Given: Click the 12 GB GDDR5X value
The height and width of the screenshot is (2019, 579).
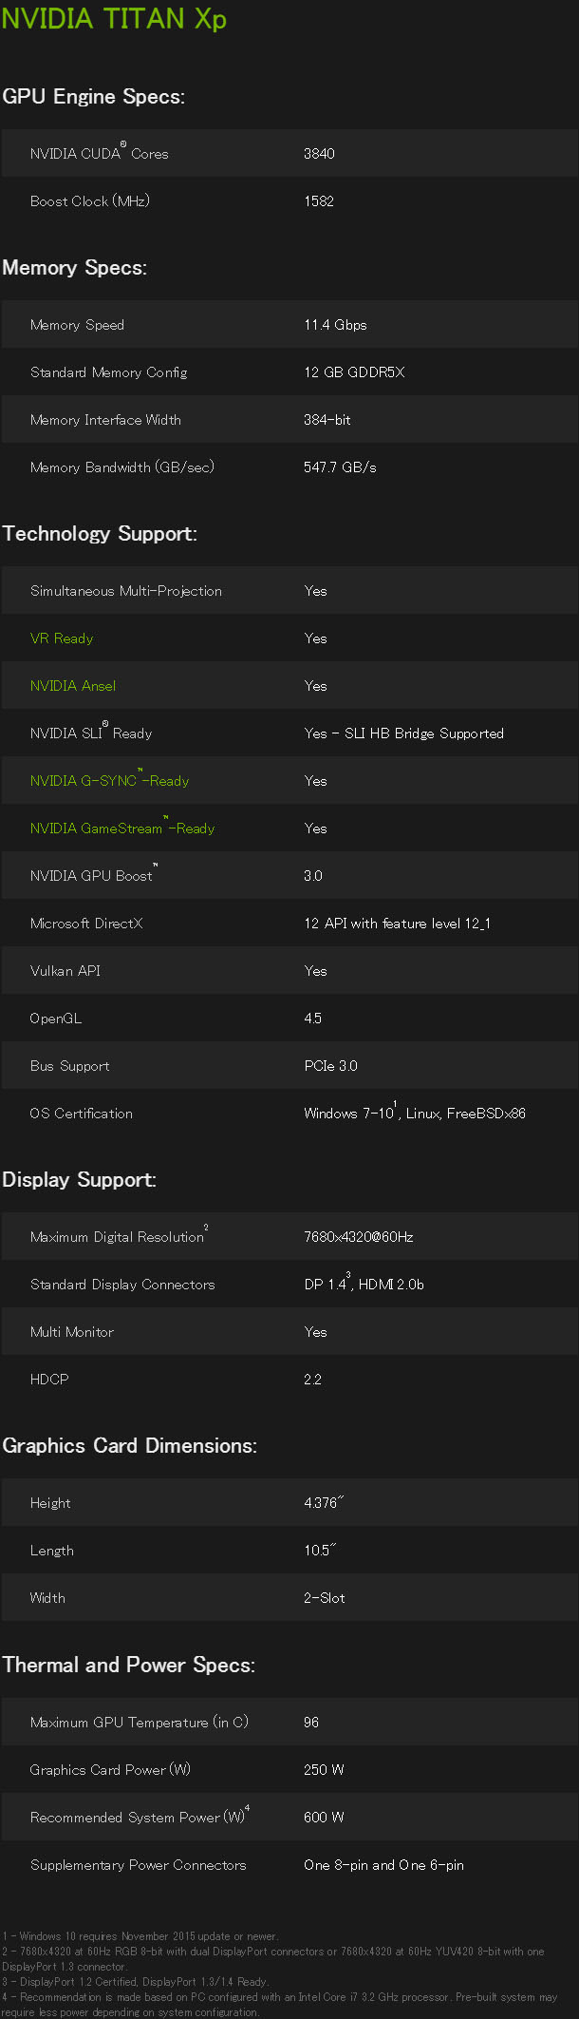Looking at the screenshot, I should 354,372.
